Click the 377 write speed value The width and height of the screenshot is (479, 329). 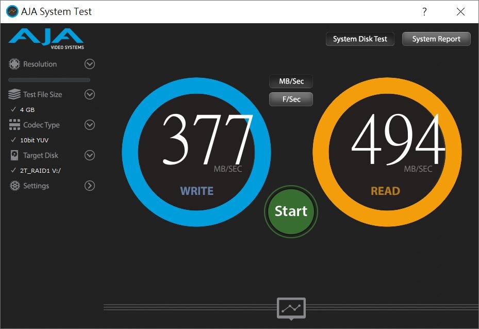[208, 140]
